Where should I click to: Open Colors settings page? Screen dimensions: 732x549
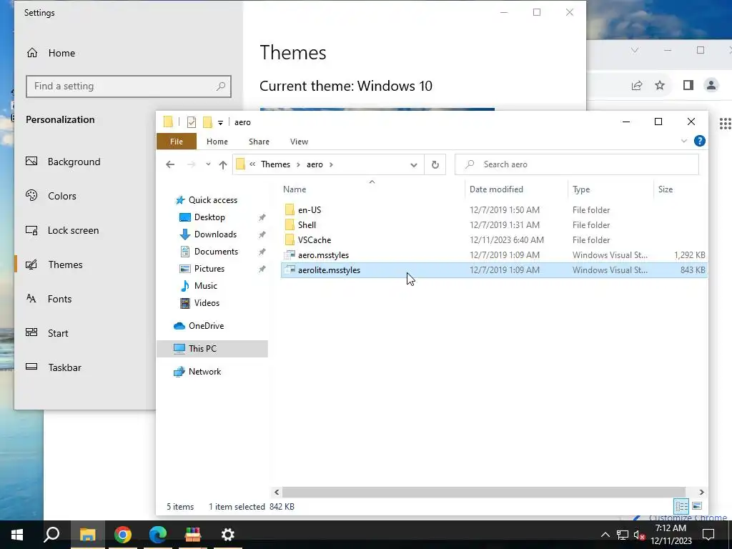point(61,196)
